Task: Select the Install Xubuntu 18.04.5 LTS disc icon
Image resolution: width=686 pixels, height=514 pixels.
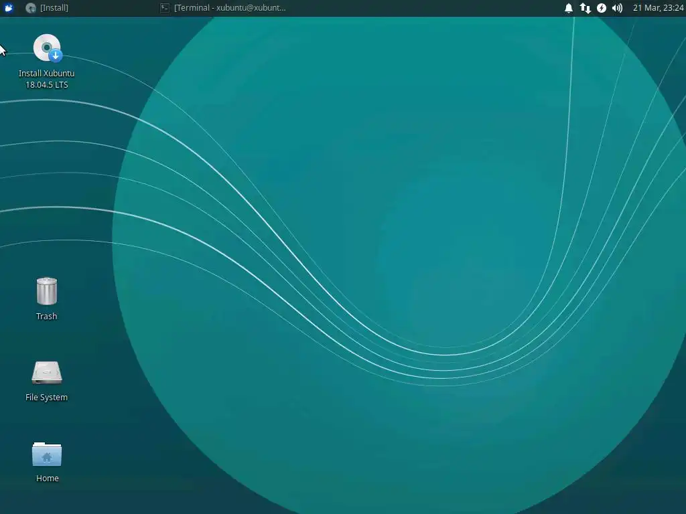Action: 48,48
